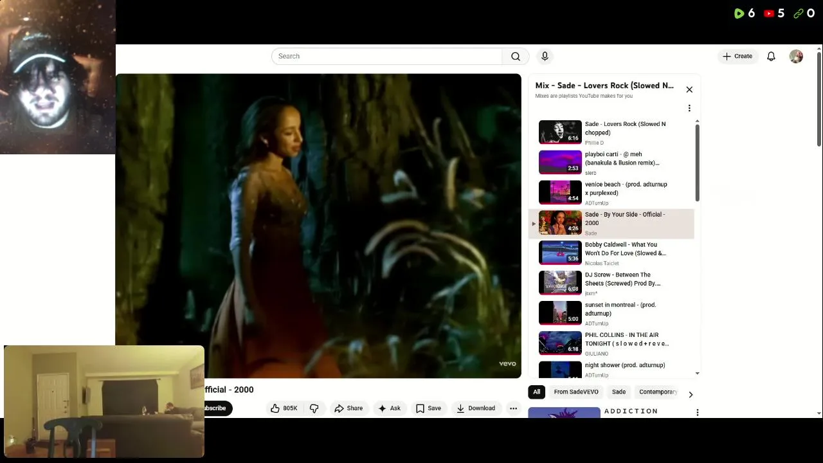Screen dimensions: 823x463
Task: Activate voice search microphone icon
Action: [x=545, y=57]
